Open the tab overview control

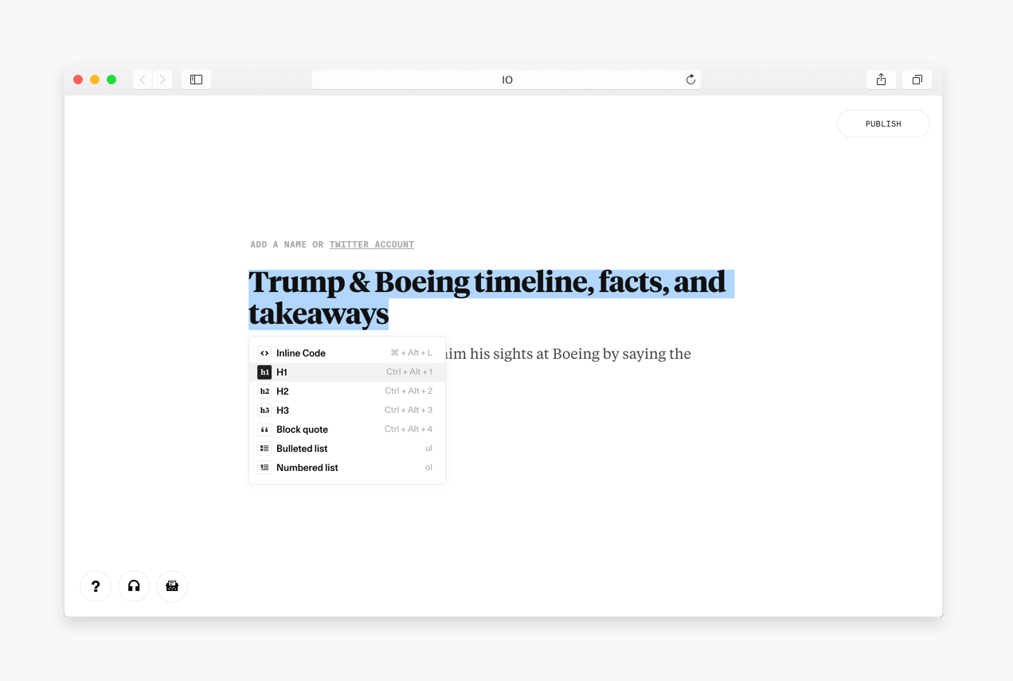[917, 80]
